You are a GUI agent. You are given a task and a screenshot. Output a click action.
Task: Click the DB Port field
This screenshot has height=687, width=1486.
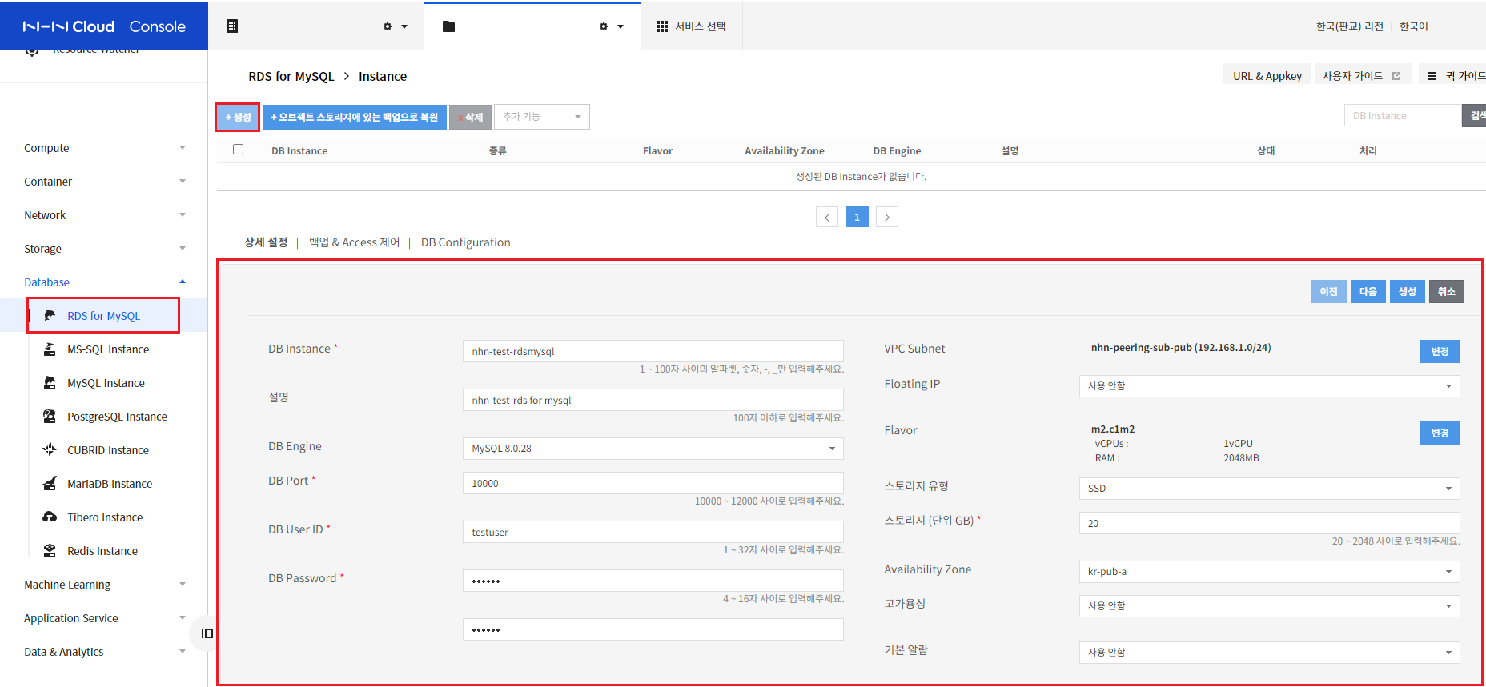point(653,484)
